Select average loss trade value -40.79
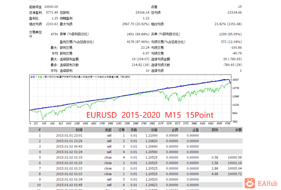Viewport: 281px width, 190px height. pyautogui.click(x=237, y=53)
